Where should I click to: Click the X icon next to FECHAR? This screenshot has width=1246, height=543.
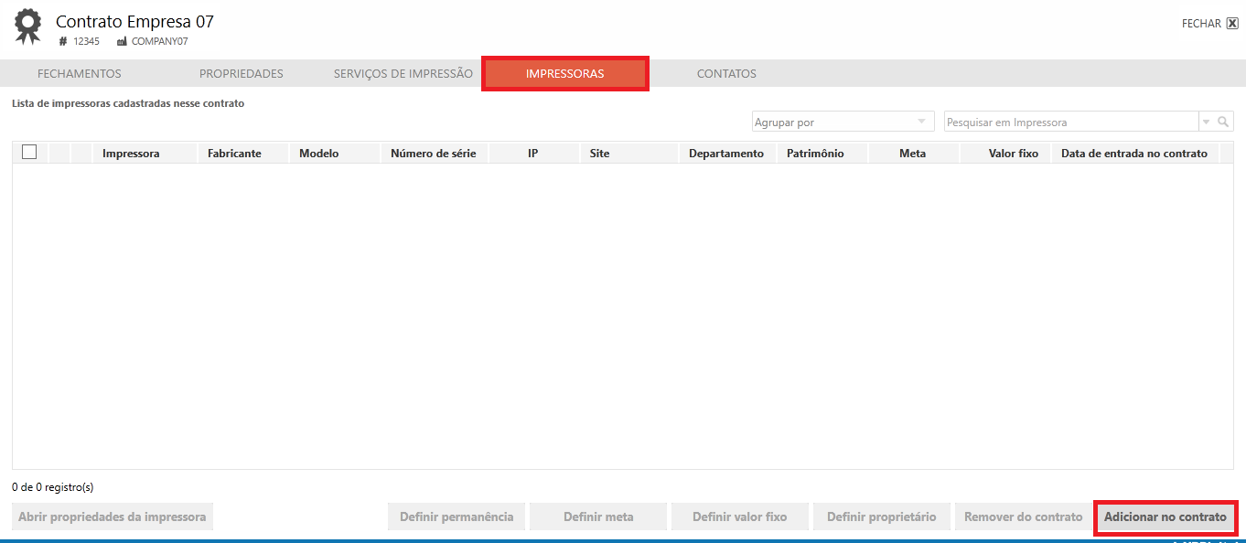pos(1232,24)
